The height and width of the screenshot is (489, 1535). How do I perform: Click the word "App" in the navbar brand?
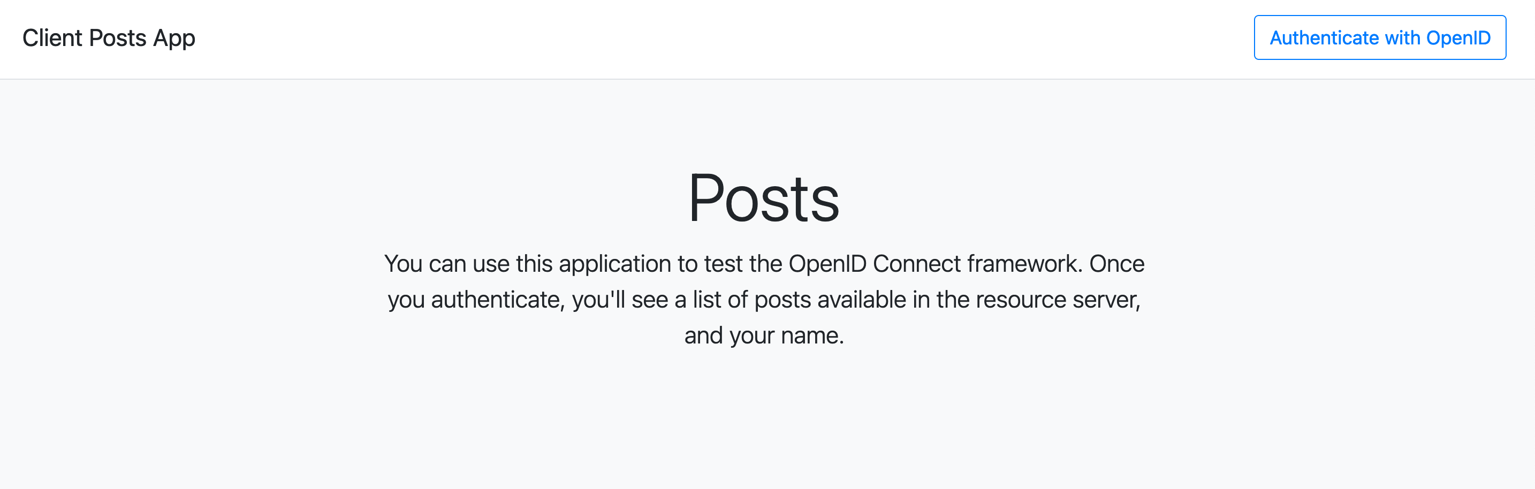pyautogui.click(x=174, y=38)
